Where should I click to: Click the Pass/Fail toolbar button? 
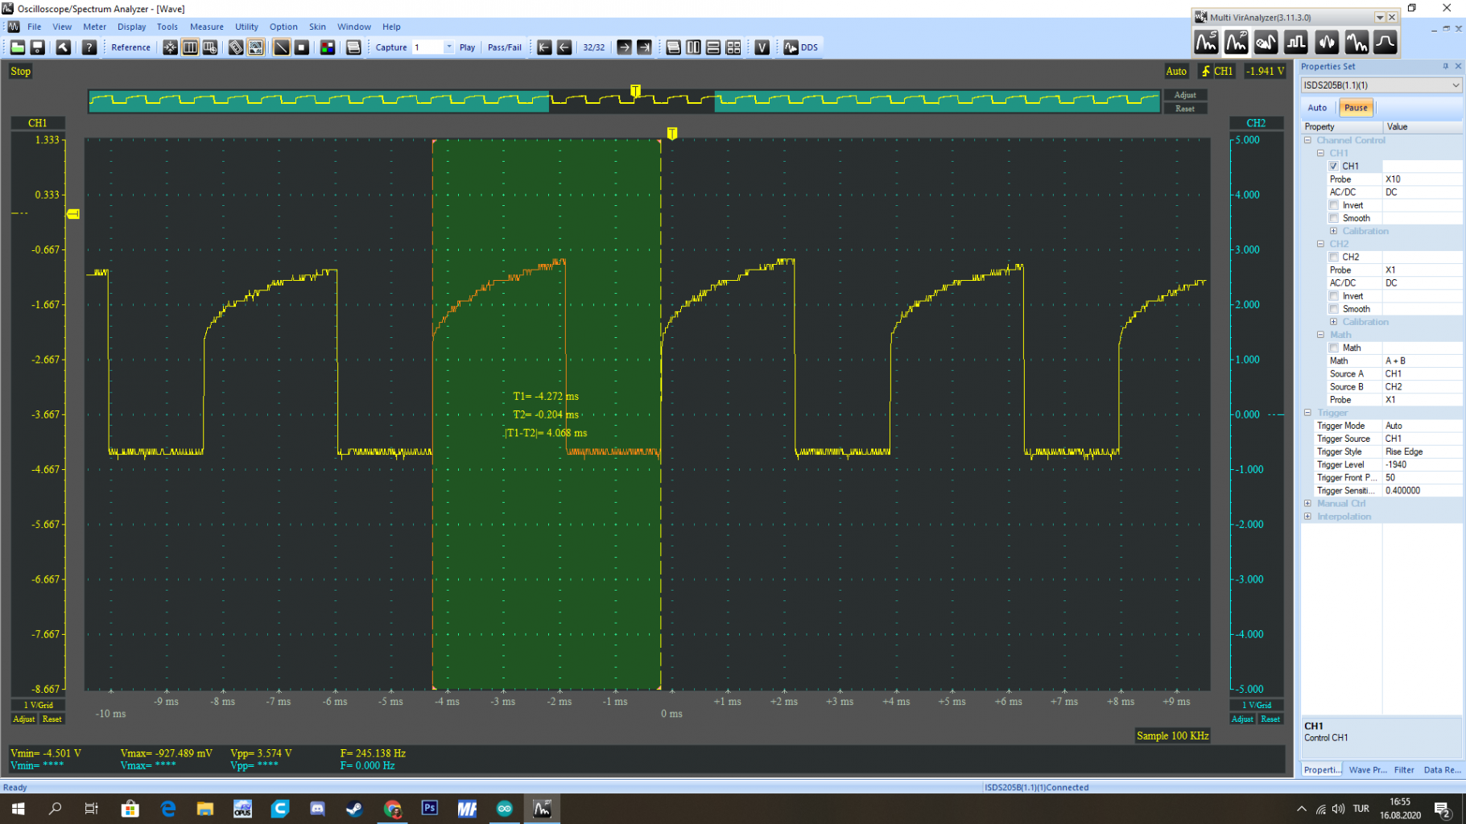pyautogui.click(x=504, y=47)
